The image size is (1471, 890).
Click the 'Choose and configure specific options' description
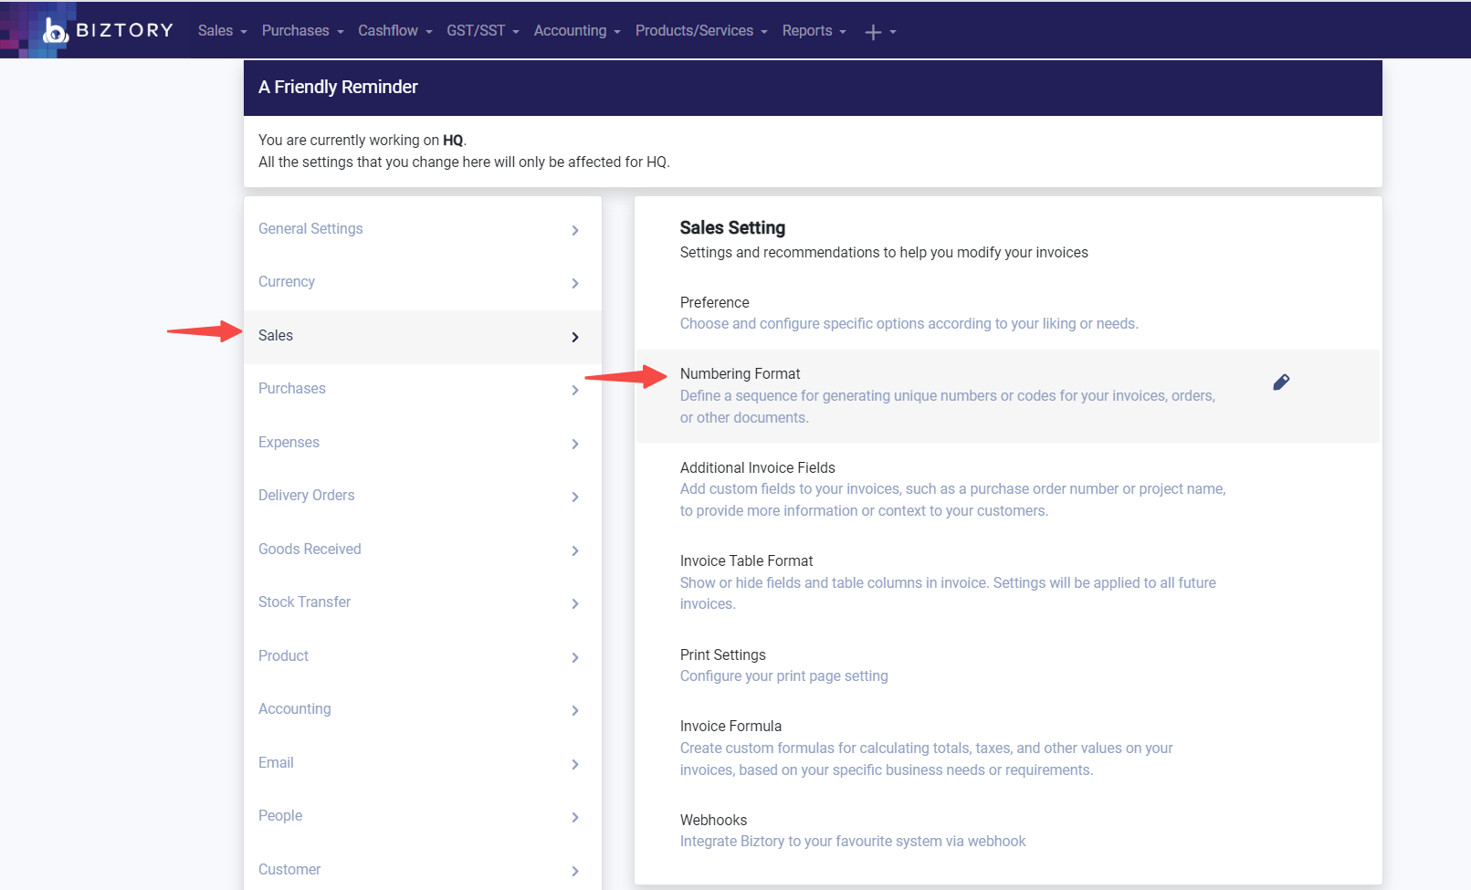pos(909,323)
